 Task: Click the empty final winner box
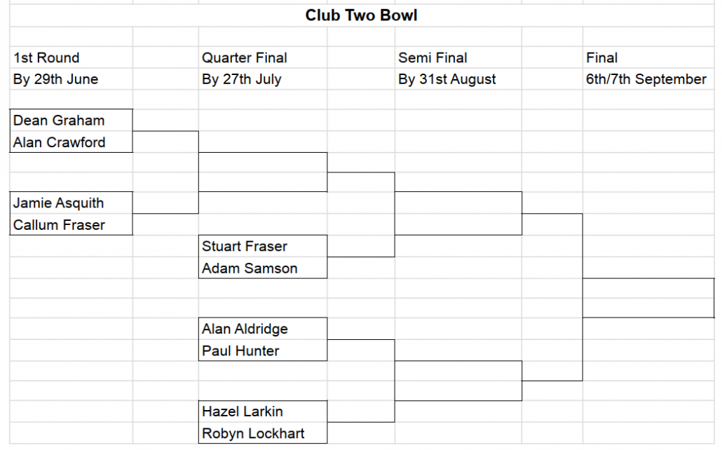[648, 298]
